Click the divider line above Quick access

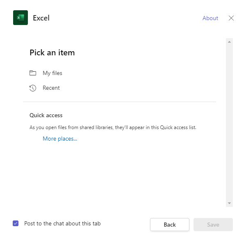tap(119, 102)
